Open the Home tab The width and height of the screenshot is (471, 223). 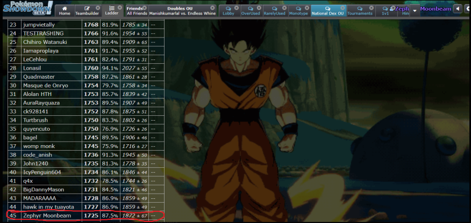point(65,11)
